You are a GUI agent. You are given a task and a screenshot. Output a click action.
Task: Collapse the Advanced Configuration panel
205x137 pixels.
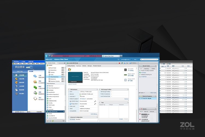point(69,117)
